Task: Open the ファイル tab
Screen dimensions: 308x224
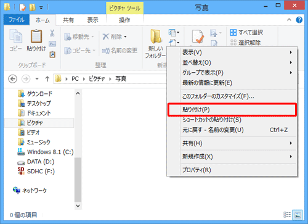Action: click(17, 20)
